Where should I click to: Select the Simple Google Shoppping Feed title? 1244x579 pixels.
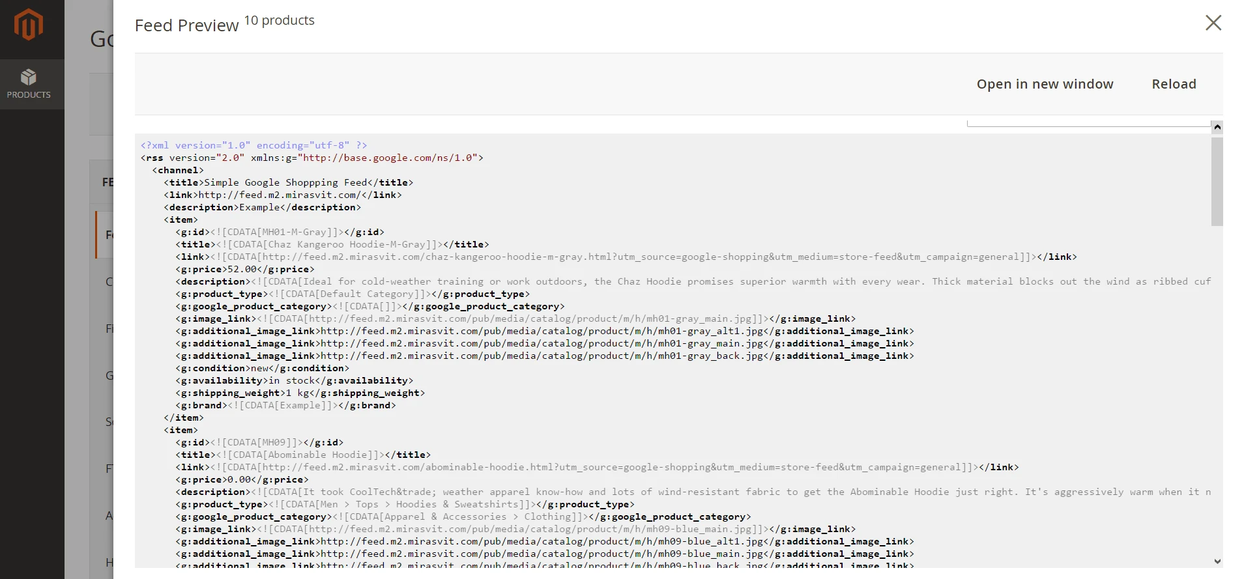click(x=287, y=182)
